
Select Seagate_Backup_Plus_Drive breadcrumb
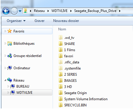[x=95, y=11]
